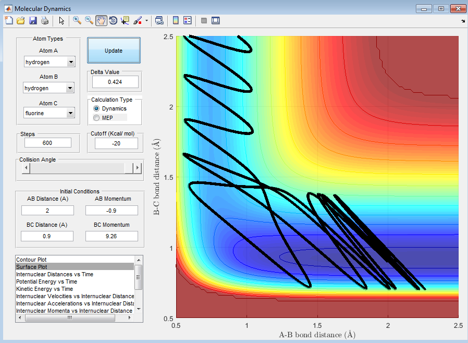This screenshot has height=343, width=468.
Task: Save the figure with the floppy disk icon
Action: (x=32, y=20)
